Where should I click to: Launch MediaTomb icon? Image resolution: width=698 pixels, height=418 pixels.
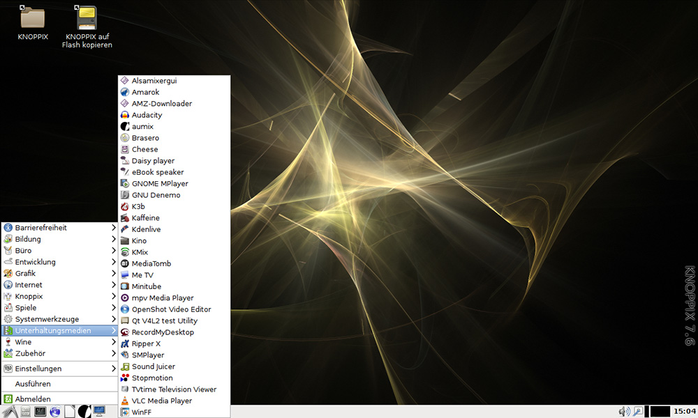tap(125, 264)
